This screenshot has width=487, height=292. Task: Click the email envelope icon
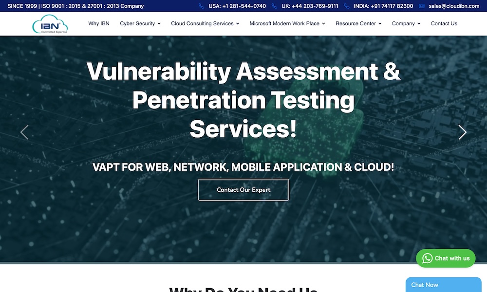coord(422,6)
